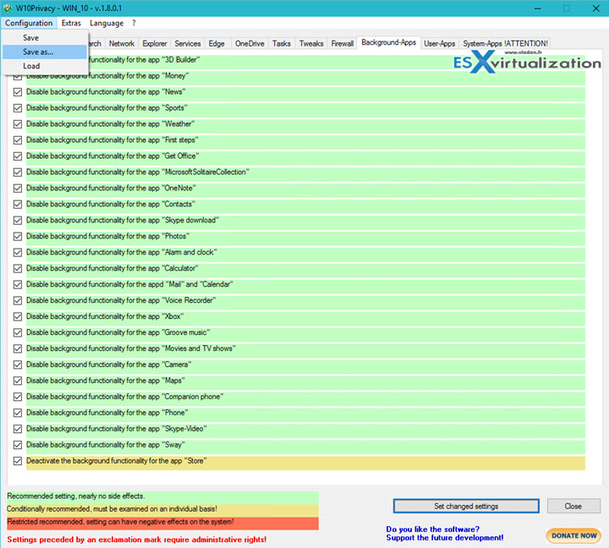Screen dimensions: 609x548
Task: Toggle checkbox for Voice Recorder app
Action: (x=18, y=300)
